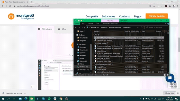The height and width of the screenshot is (101, 180).
Task: Go back in File Explorer navigation
Action: click(x=76, y=27)
